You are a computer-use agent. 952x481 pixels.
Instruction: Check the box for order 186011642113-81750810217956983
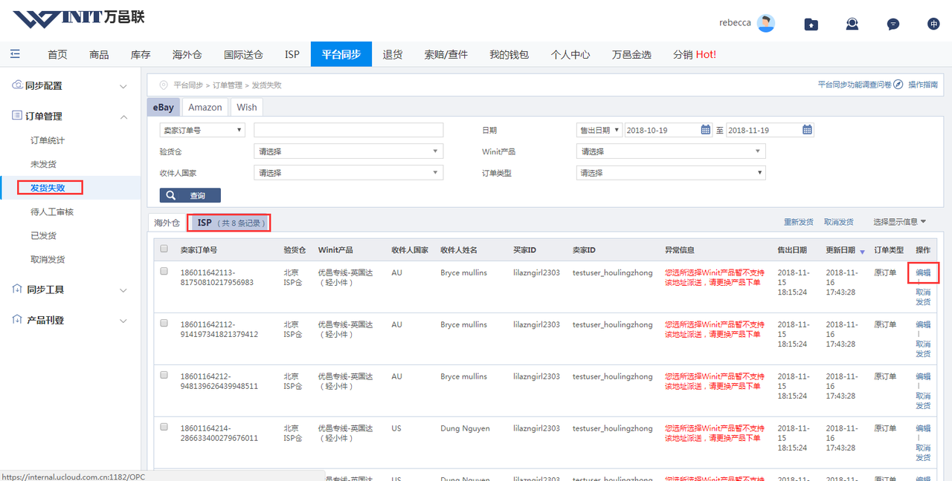pos(164,271)
